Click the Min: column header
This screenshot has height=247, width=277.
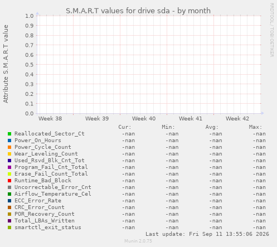(168, 127)
